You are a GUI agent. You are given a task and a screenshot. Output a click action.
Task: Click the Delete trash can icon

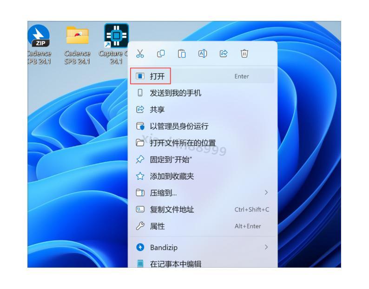click(x=244, y=53)
